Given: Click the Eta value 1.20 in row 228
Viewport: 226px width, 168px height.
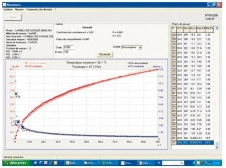Looking at the screenshot, I should (x=208, y=35).
